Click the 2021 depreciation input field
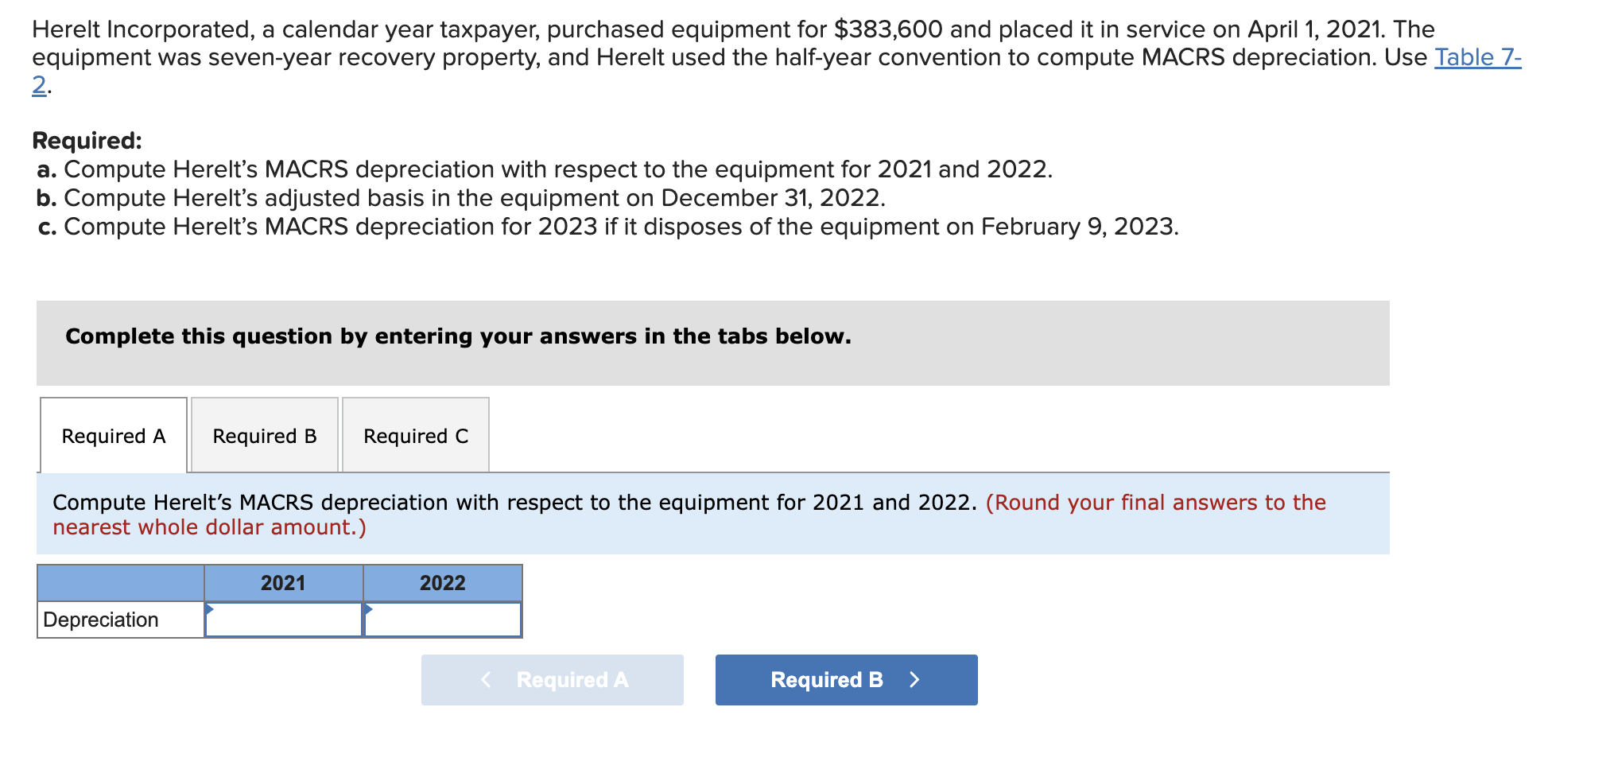The image size is (1614, 781). pos(284,620)
